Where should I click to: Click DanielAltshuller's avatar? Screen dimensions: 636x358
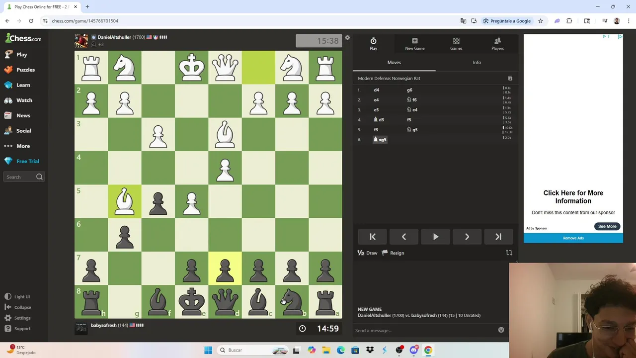point(81,40)
